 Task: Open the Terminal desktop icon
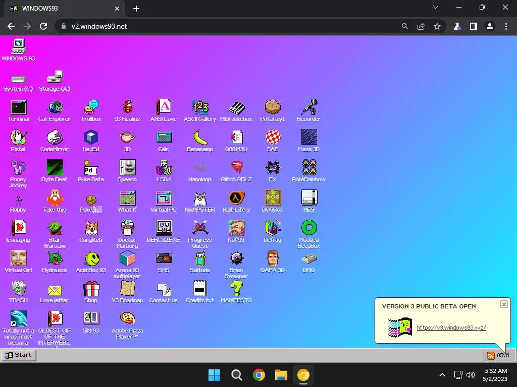[19, 111]
